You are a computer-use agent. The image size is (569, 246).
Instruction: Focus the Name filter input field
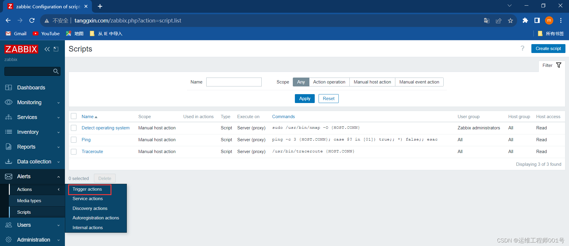[x=234, y=82]
